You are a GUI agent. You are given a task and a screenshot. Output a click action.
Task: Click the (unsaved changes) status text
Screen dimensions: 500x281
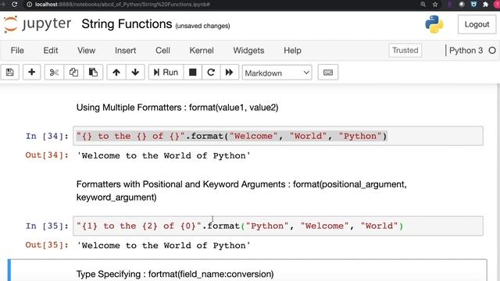pos(202,26)
